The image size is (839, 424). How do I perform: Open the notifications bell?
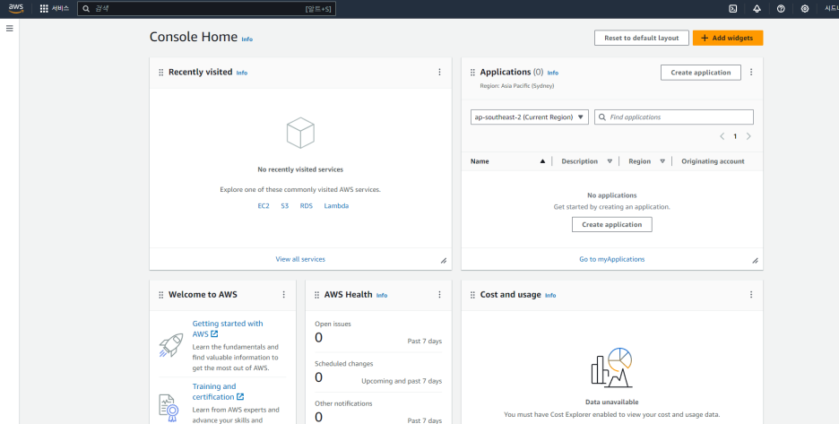757,9
